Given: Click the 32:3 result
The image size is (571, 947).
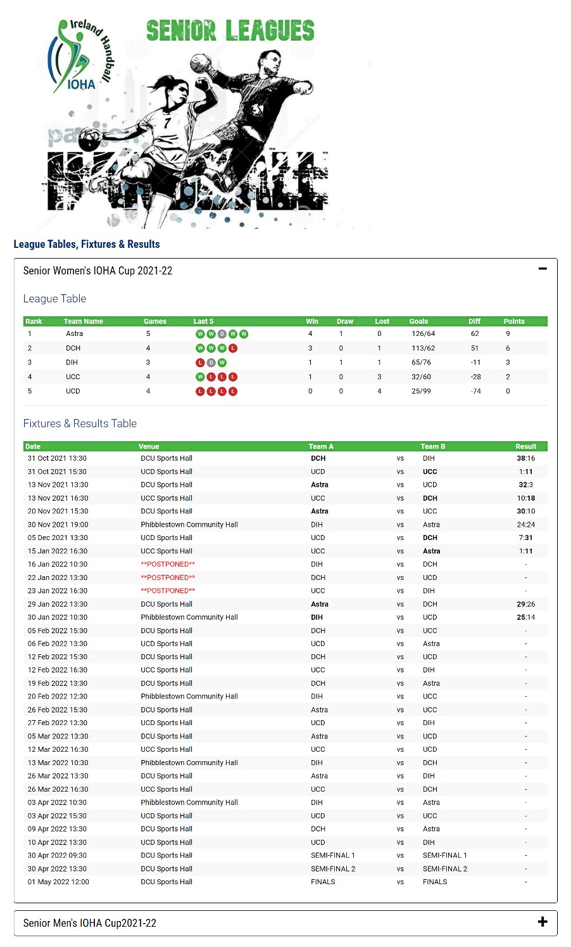Looking at the screenshot, I should tap(525, 485).
